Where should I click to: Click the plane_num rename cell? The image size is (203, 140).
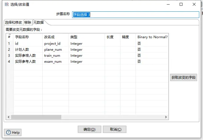56,50
